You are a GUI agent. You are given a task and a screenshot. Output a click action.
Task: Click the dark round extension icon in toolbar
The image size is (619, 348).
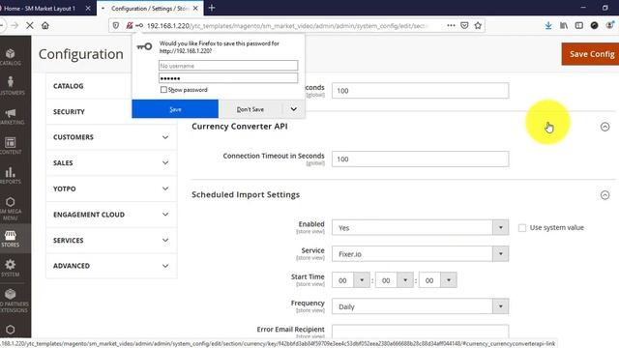pos(594,26)
